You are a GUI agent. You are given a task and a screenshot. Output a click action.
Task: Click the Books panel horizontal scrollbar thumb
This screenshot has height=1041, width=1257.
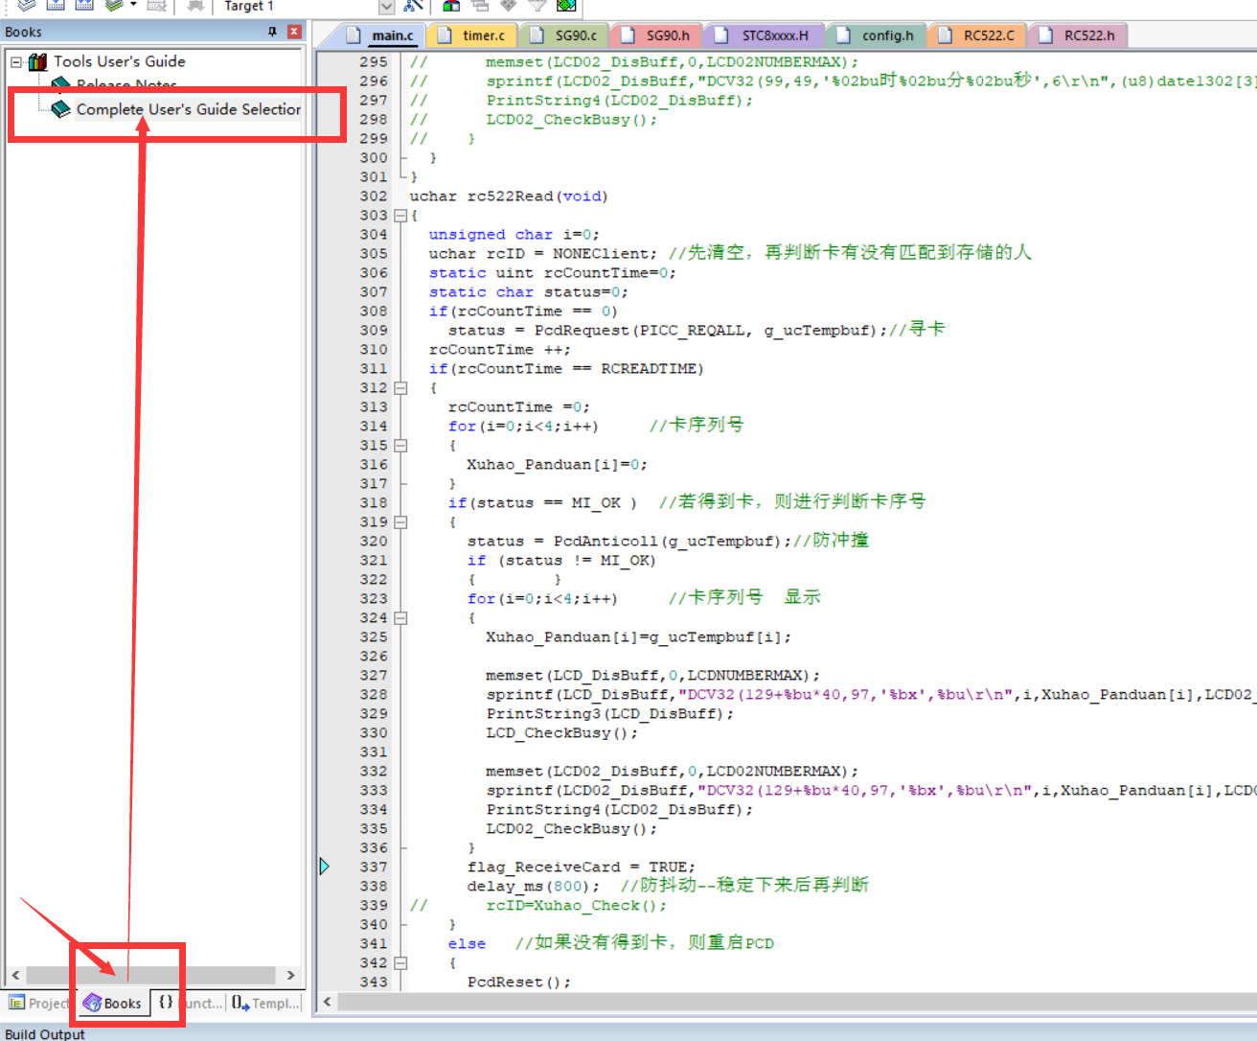[x=151, y=975]
